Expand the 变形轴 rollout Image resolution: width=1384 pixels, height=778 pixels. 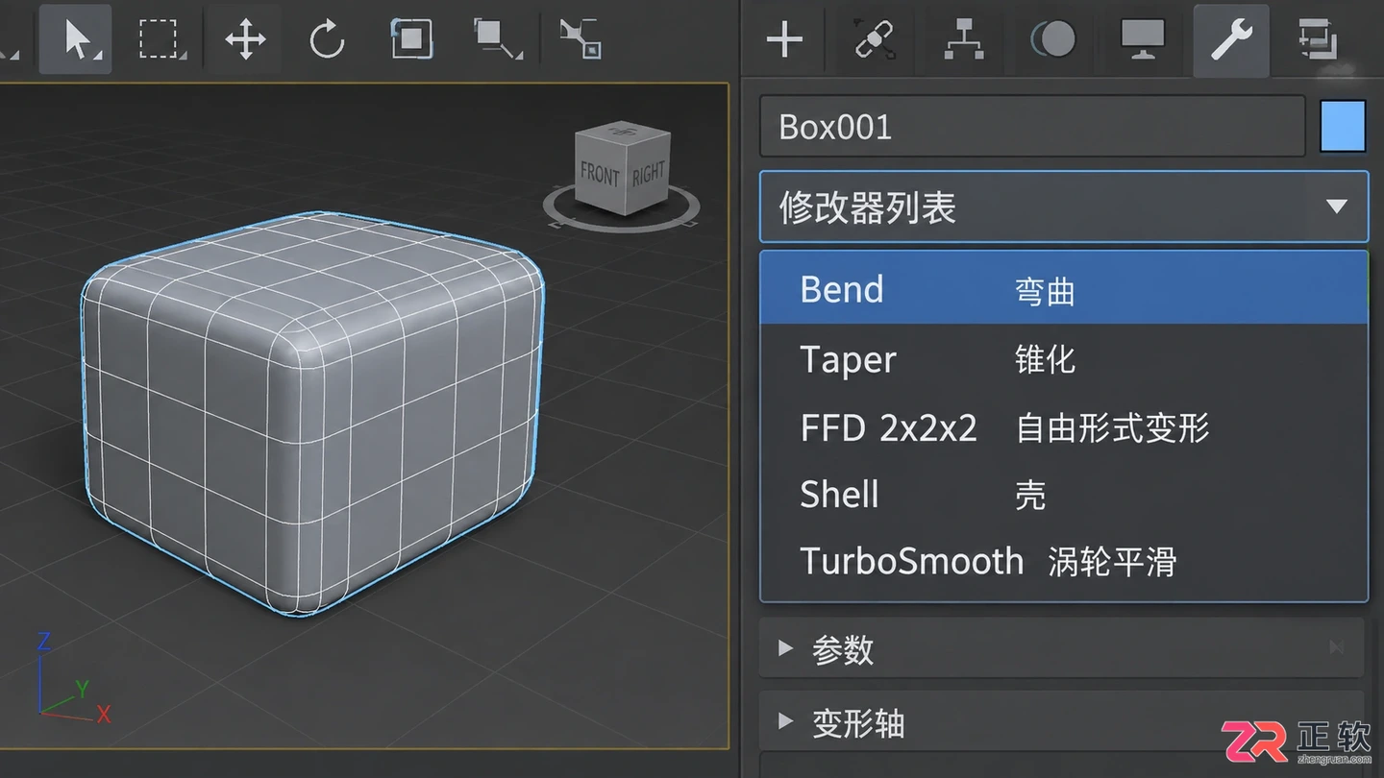coord(1061,722)
